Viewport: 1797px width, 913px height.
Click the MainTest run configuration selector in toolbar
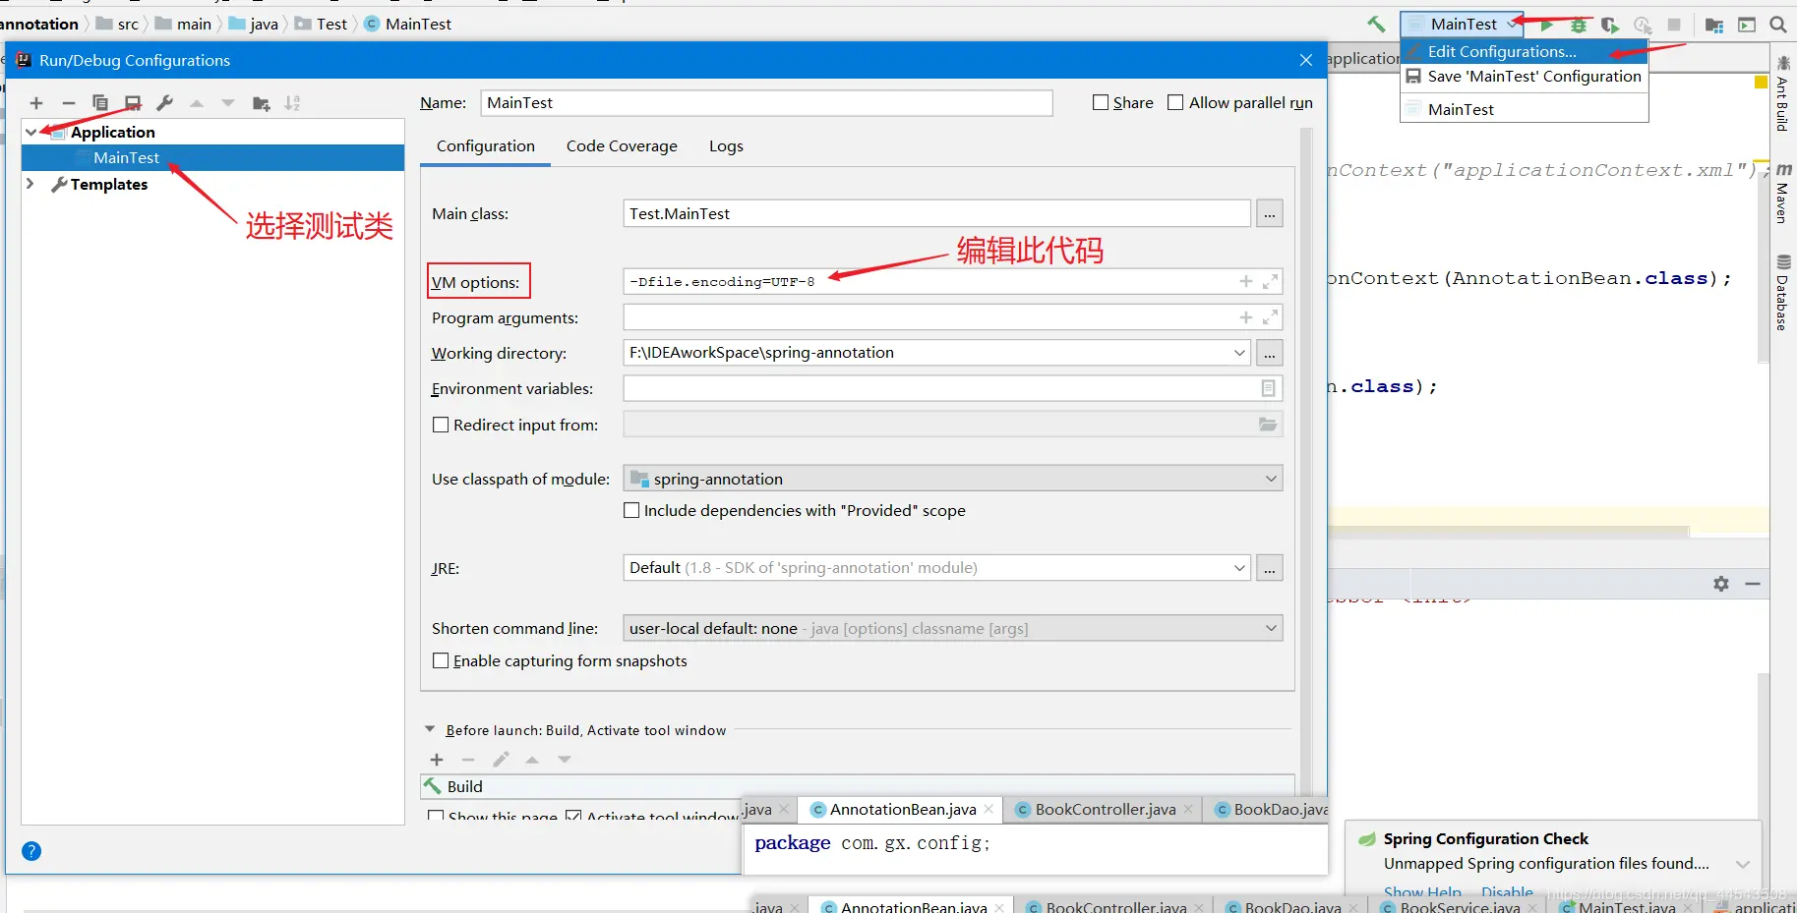(x=1462, y=25)
